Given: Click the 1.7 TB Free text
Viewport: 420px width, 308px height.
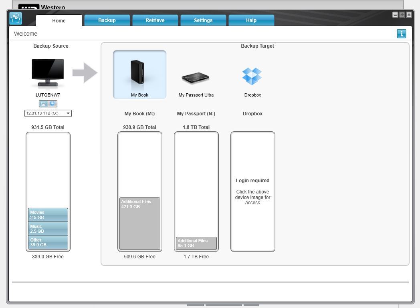Looking at the screenshot, I should tap(196, 257).
